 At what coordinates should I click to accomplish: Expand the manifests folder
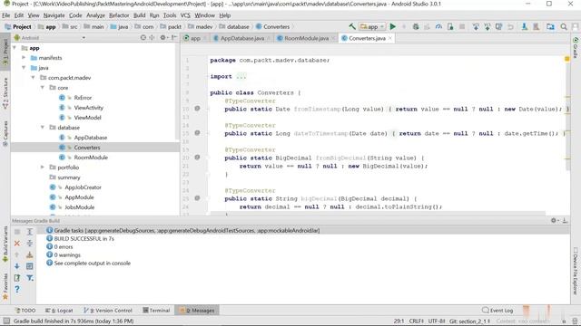pos(24,58)
